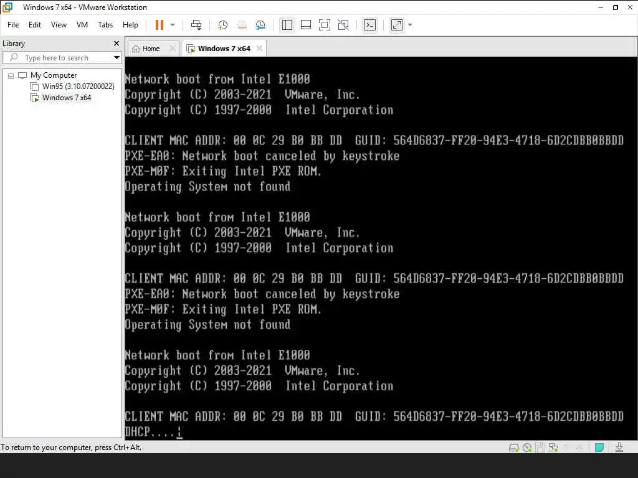Image resolution: width=638 pixels, height=478 pixels.
Task: Close the Library panel
Action: coord(117,44)
